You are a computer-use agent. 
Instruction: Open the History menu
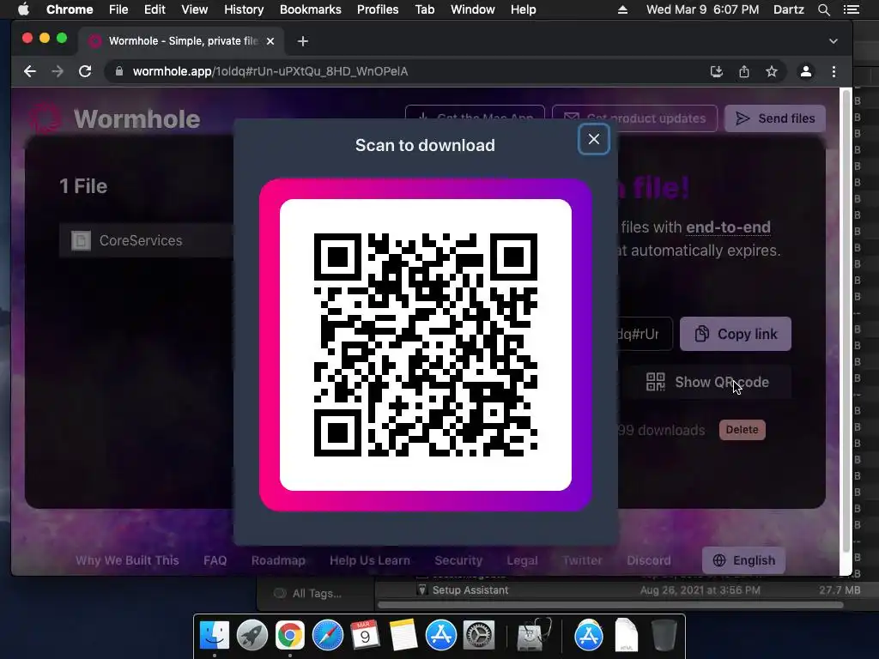click(x=244, y=9)
